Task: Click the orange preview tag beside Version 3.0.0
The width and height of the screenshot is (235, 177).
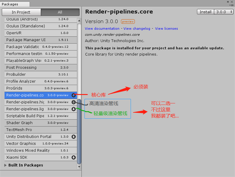Action: (x=128, y=22)
